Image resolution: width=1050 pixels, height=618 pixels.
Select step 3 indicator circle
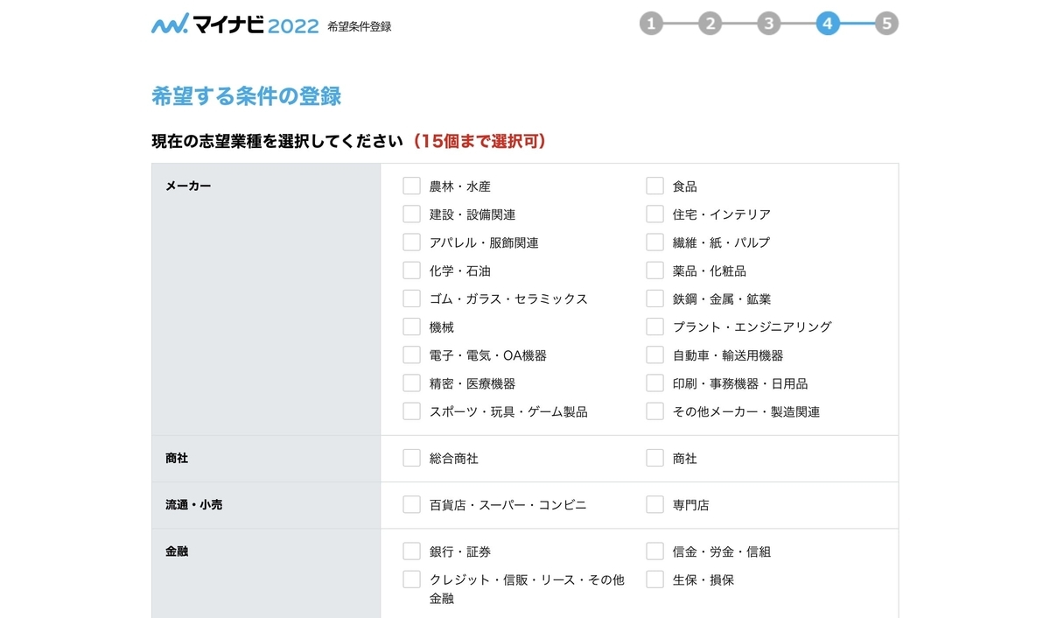coord(768,24)
